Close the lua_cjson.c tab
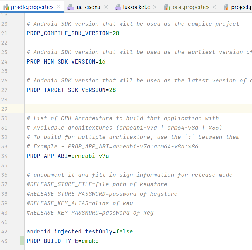Screen dimensions: 252x250 click(x=107, y=7)
